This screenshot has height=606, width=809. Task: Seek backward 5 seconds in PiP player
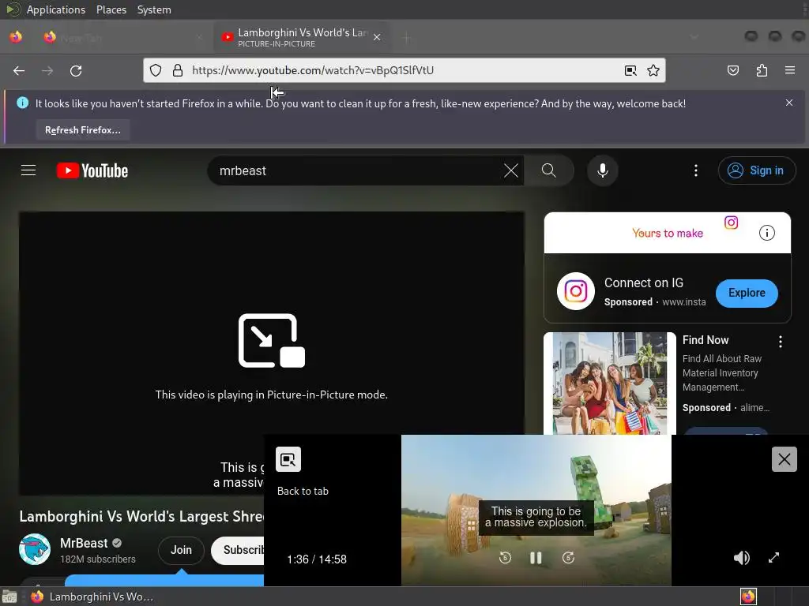(505, 558)
